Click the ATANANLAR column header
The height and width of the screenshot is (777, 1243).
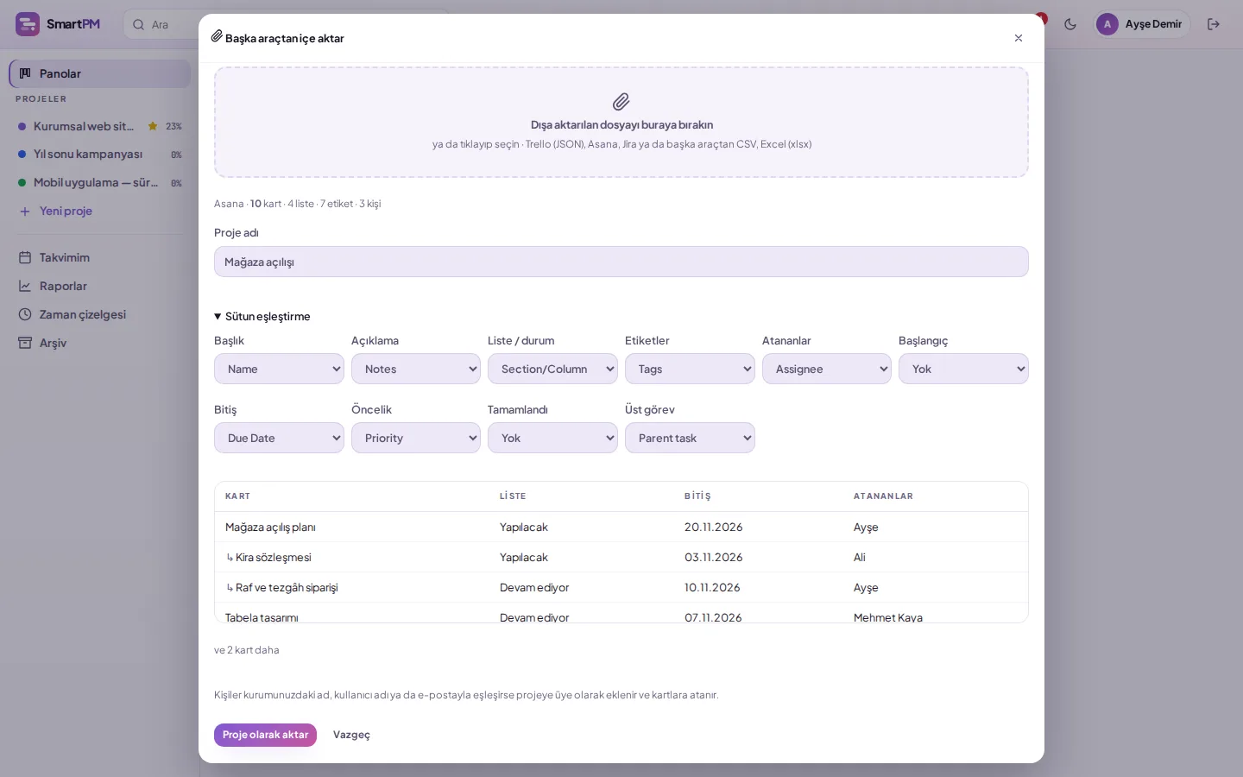pos(883,496)
